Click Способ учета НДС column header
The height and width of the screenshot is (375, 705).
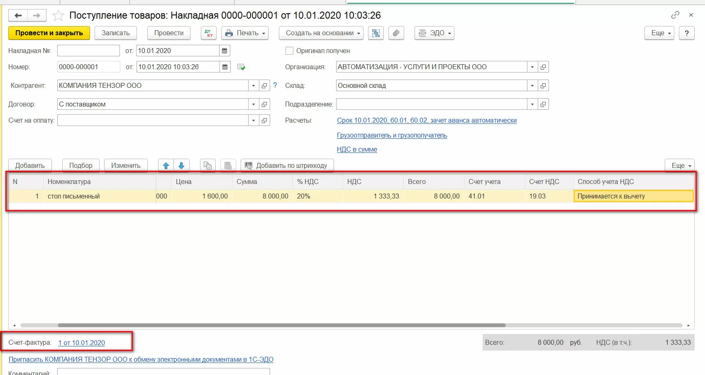coord(634,181)
